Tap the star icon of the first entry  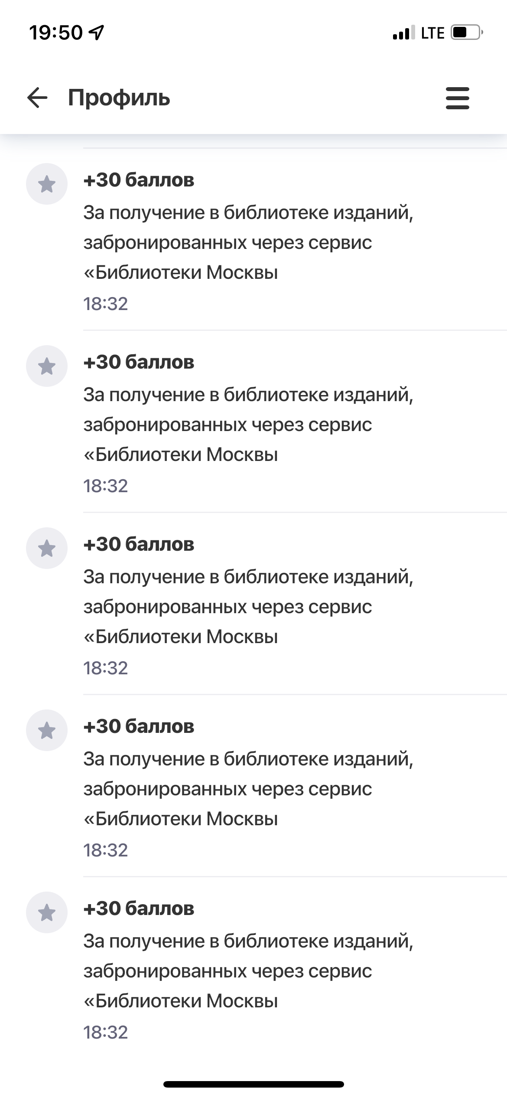coord(47,184)
